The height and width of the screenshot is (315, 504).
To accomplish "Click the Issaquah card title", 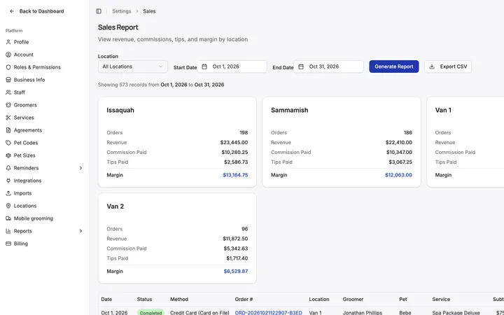I will click(120, 111).
